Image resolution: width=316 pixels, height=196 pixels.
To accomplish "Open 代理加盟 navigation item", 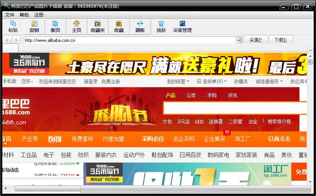I will click(113, 139).
